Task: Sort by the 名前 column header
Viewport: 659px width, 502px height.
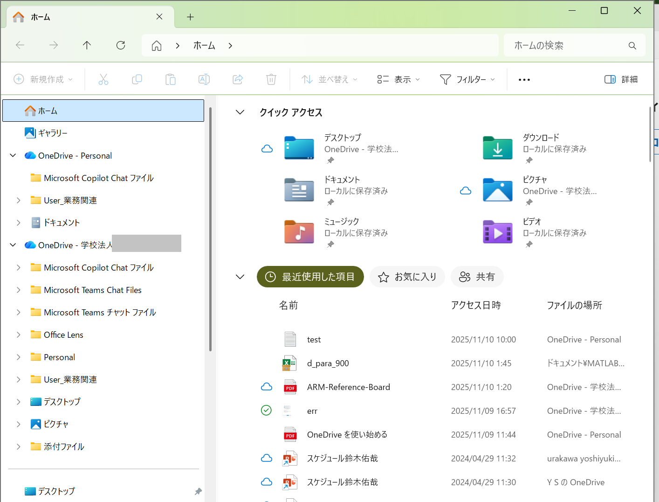Action: pos(288,305)
